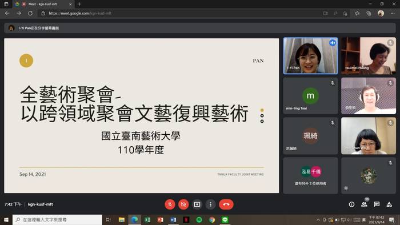This screenshot has height=225, width=400.
Task: Select min-ling Tsai participant tile
Action: (x=310, y=96)
